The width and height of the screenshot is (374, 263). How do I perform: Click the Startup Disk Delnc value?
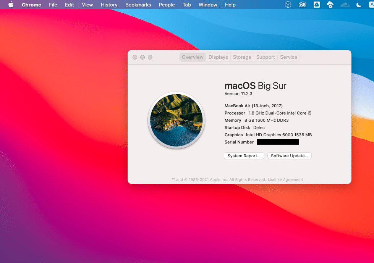(259, 128)
